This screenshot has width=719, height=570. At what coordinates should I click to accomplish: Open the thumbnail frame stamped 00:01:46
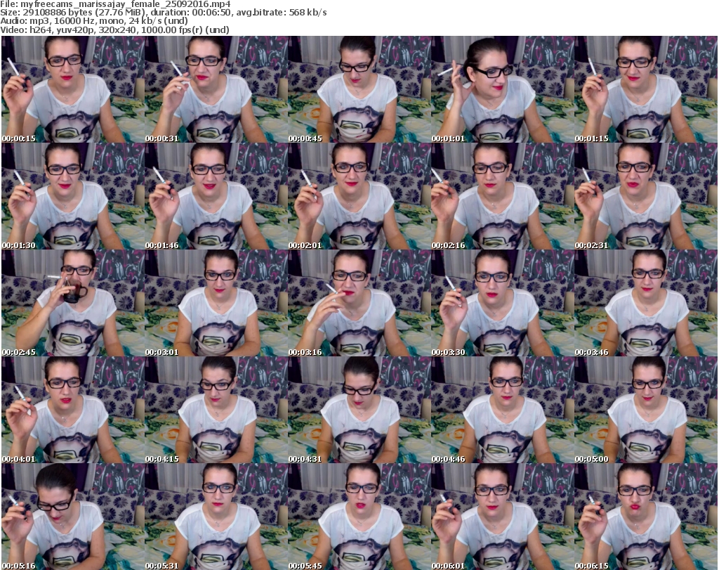tap(216, 196)
